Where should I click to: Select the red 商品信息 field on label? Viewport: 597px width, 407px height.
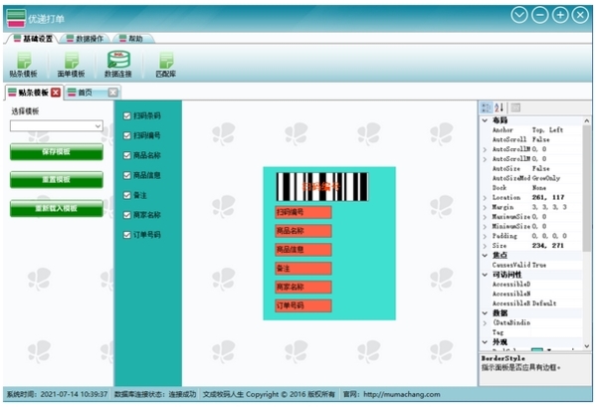point(303,250)
